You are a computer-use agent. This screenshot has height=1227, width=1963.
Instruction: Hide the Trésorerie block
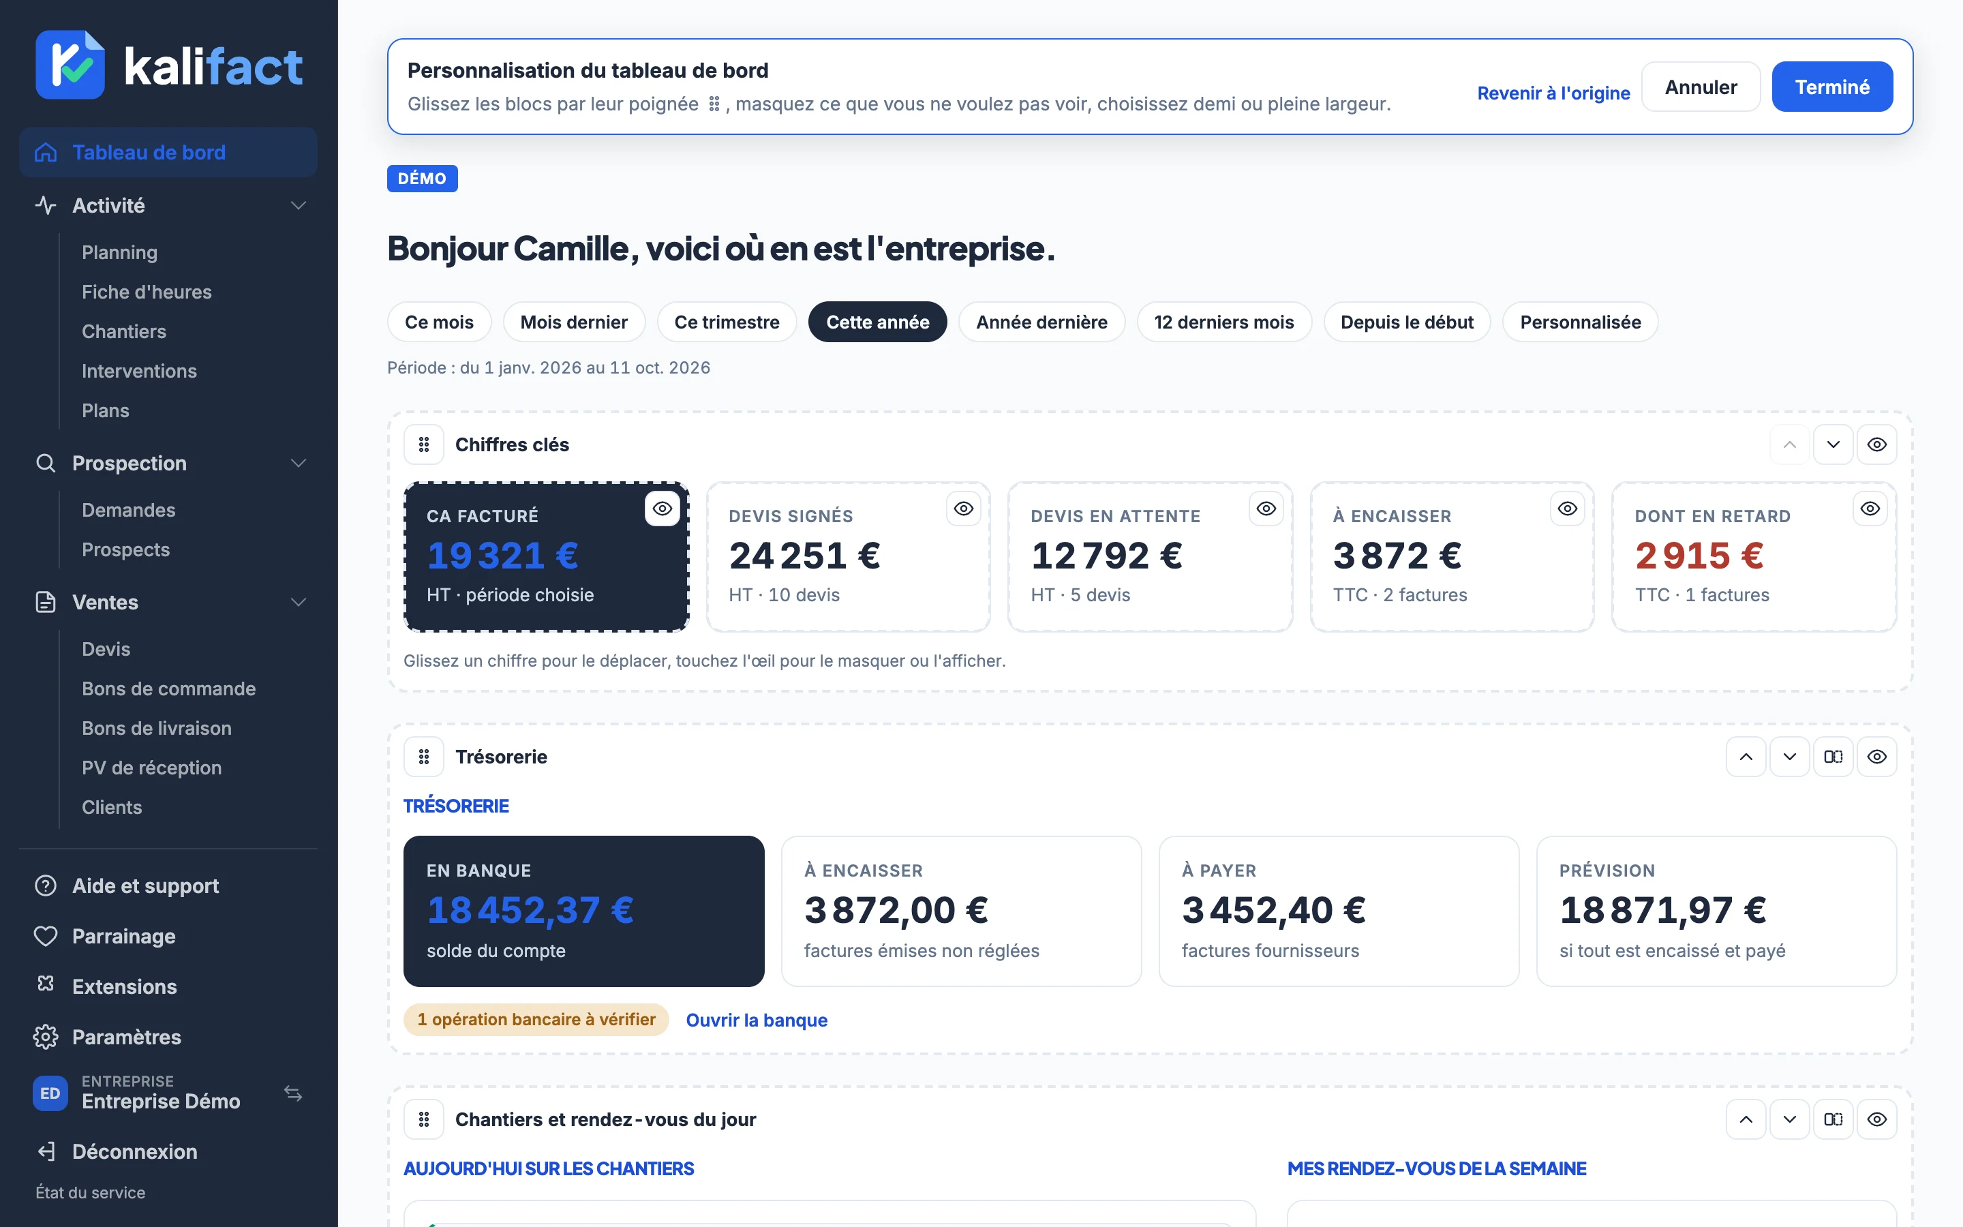(1877, 757)
